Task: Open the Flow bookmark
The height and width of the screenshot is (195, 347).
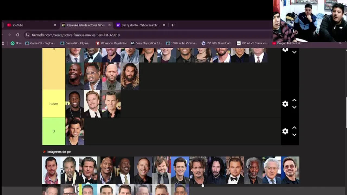Action: click(x=16, y=43)
